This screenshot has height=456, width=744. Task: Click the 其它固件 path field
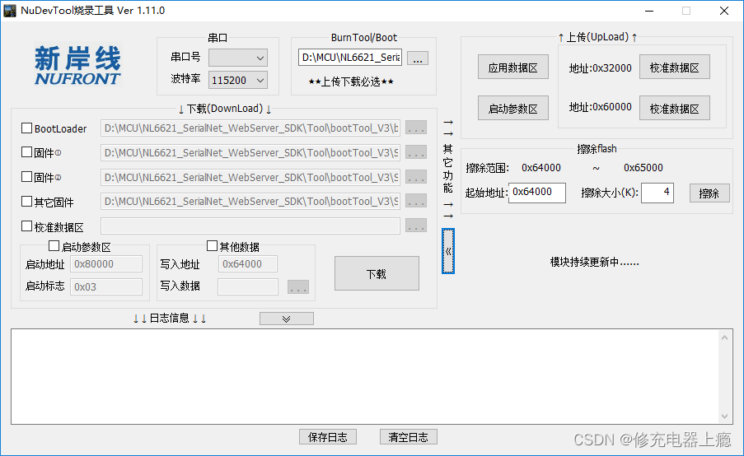coord(250,202)
